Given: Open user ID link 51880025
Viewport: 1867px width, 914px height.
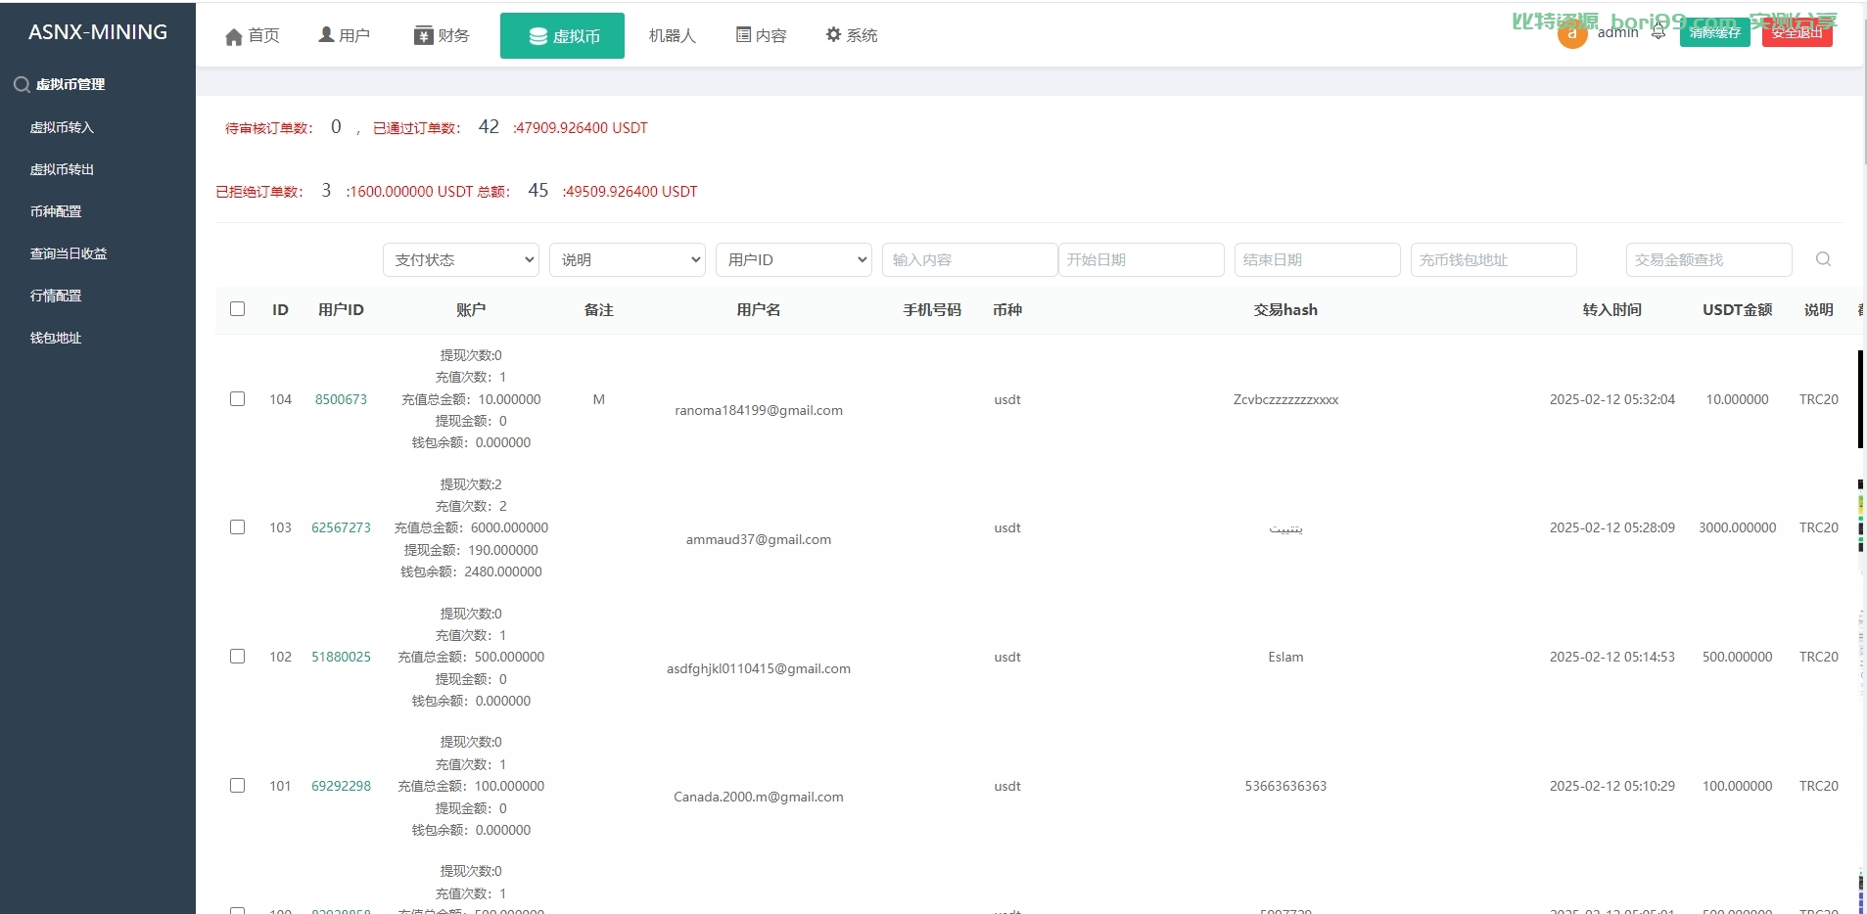Looking at the screenshot, I should 341,657.
